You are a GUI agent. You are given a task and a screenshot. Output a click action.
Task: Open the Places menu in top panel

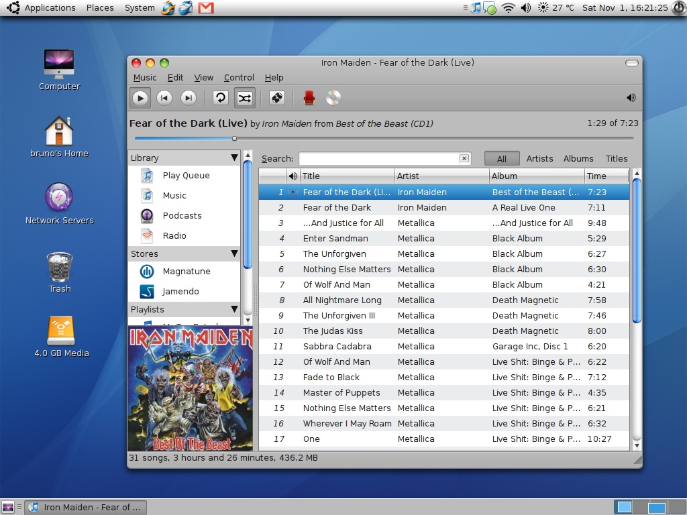pyautogui.click(x=100, y=8)
